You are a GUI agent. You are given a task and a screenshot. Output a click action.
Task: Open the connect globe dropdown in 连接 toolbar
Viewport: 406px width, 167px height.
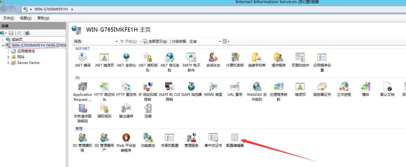click(x=3, y=33)
